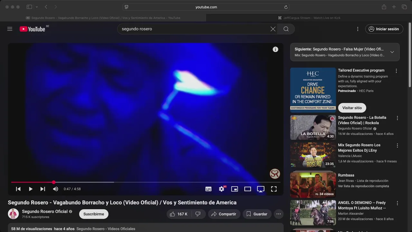Image resolution: width=412 pixels, height=232 pixels.
Task: Click the page settings icon in address bar
Action: click(126, 7)
